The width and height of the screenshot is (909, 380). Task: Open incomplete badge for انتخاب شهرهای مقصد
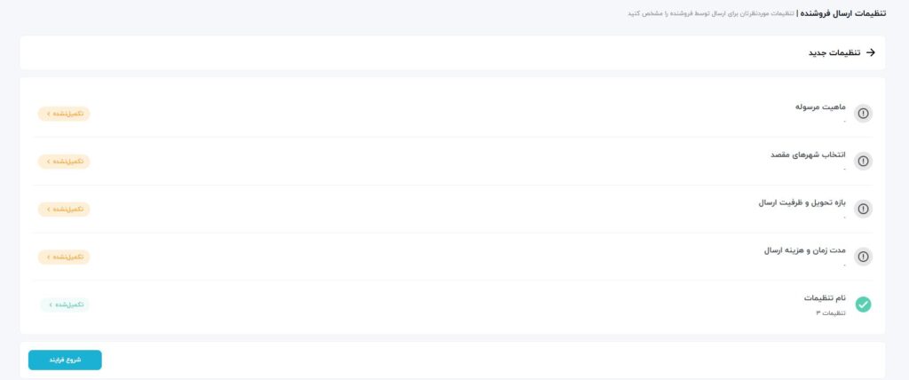click(64, 162)
